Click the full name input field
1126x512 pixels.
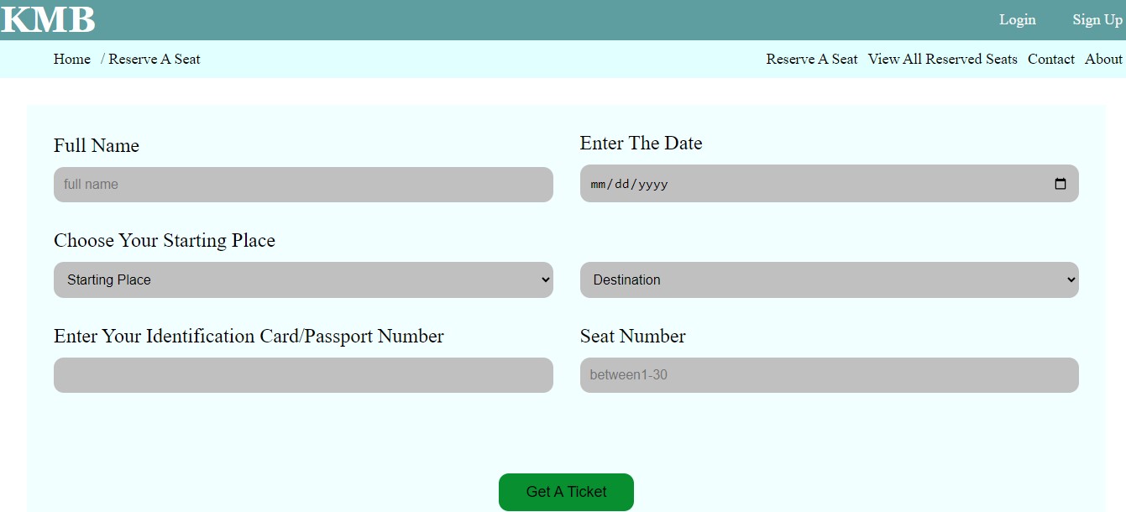coord(302,184)
